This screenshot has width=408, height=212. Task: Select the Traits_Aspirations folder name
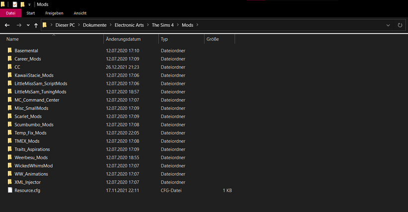32,149
